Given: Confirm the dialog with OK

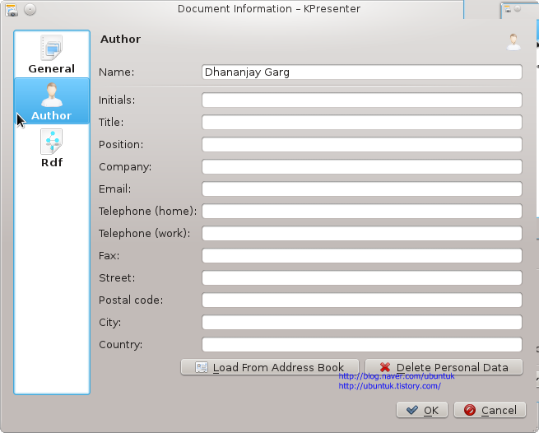Looking at the screenshot, I should click(x=422, y=410).
